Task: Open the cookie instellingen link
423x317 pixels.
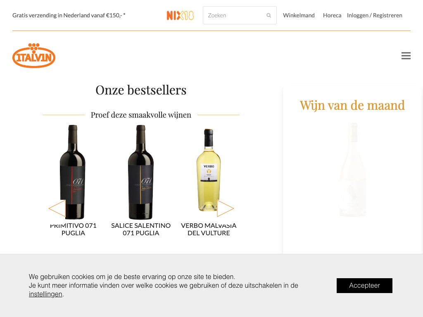Action: 45,294
